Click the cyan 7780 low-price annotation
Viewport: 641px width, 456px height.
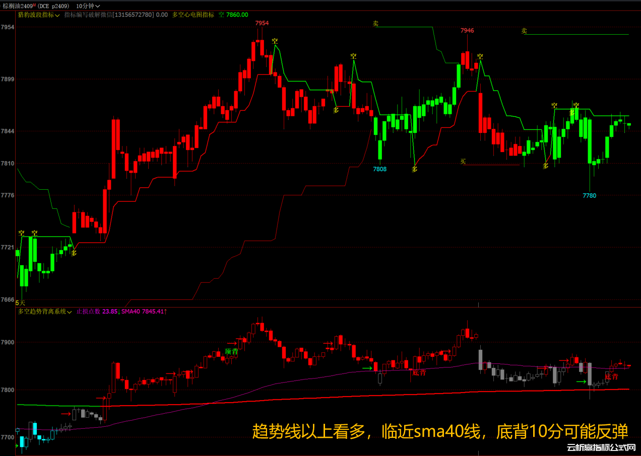point(589,195)
